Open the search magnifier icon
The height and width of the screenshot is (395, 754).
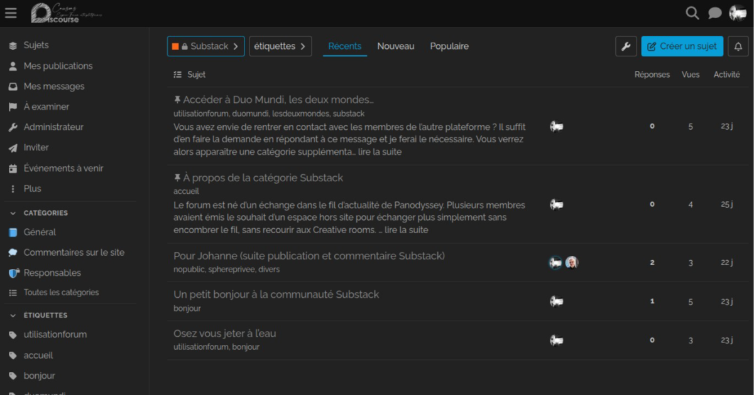tap(692, 13)
